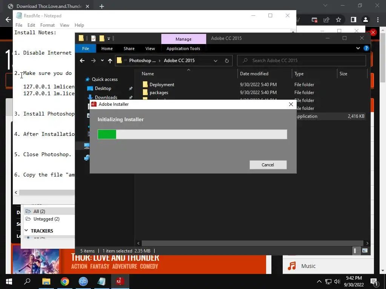Open Quick access in navigation pane
This screenshot has height=289, width=386.
105,79
